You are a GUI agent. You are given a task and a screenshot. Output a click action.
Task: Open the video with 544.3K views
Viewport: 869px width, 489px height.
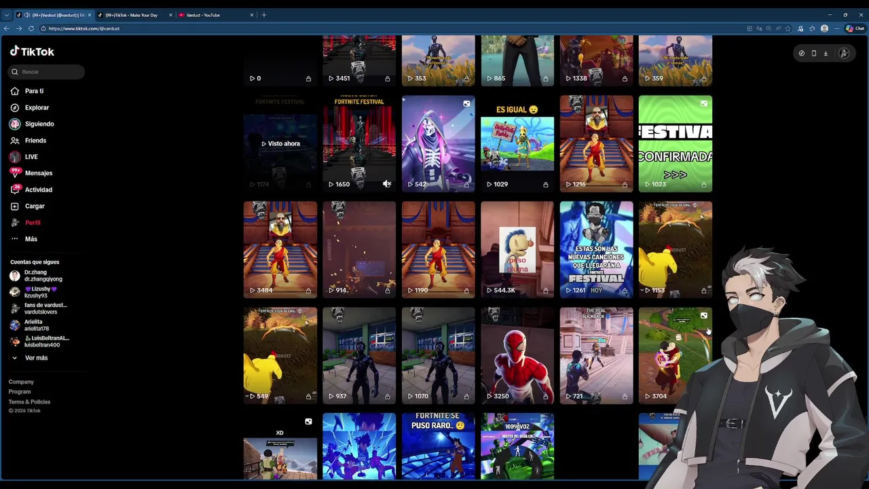coord(517,249)
